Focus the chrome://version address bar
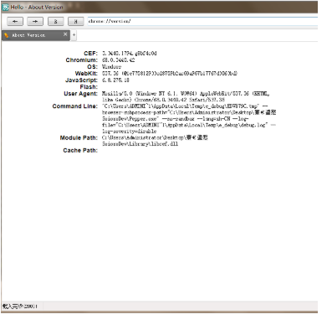The width and height of the screenshot is (332, 335). pos(202,21)
